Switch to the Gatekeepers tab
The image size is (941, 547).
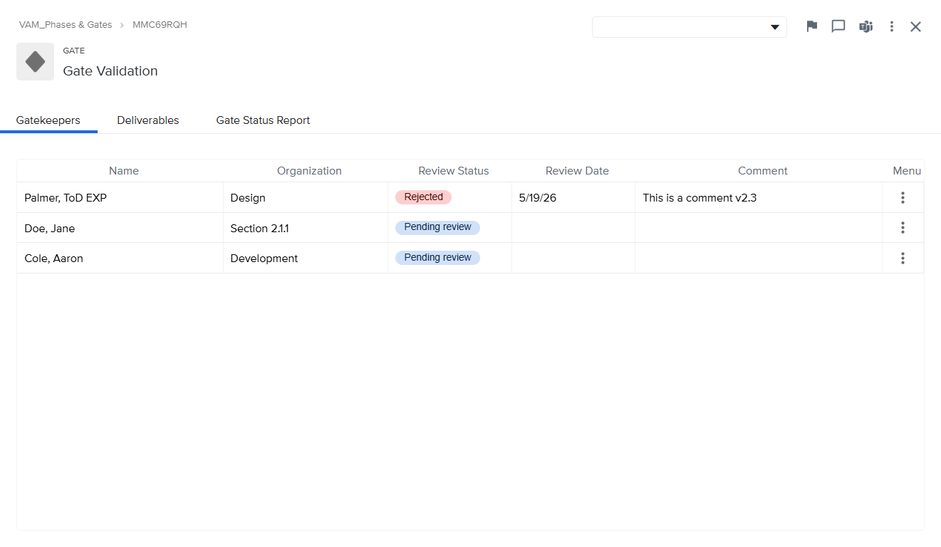coord(48,120)
